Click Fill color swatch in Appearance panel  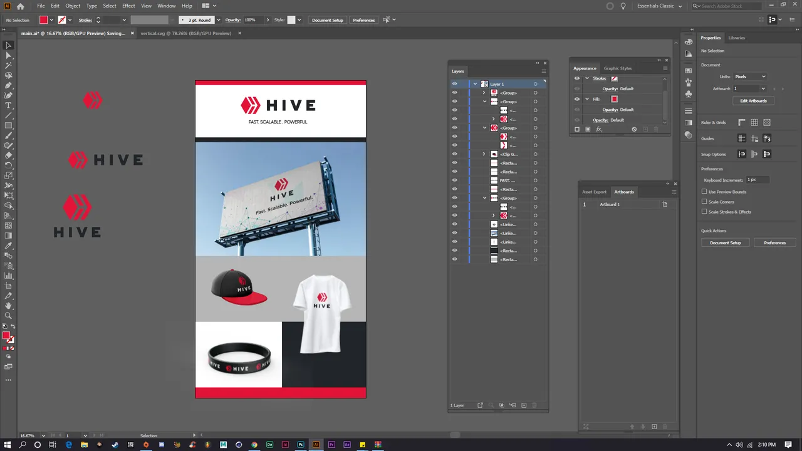point(614,99)
